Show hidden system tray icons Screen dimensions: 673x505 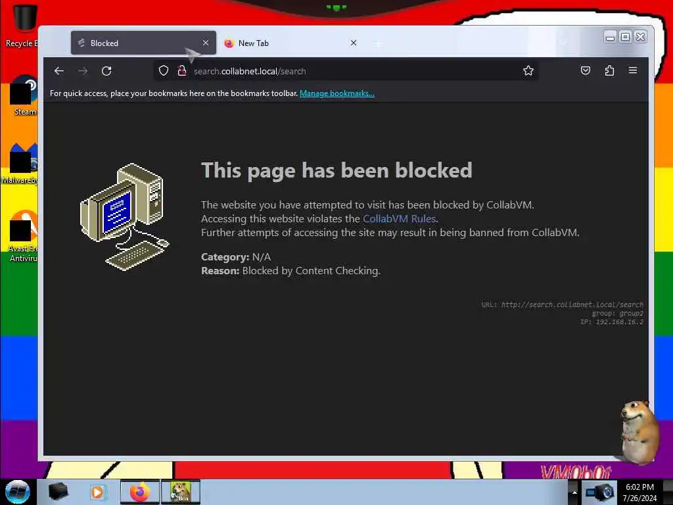click(x=574, y=492)
